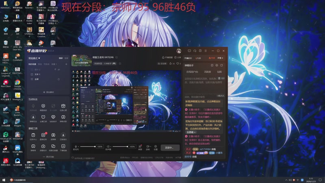Image resolution: width=325 pixels, height=183 pixels.
Task: Open the 主播口袋 pocket icon in 互动玩法
Action: (x=43, y=118)
